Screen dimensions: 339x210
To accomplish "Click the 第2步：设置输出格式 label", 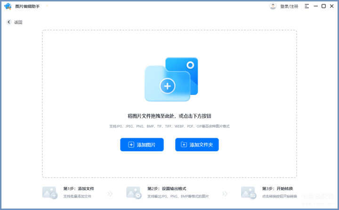I will [x=167, y=189].
